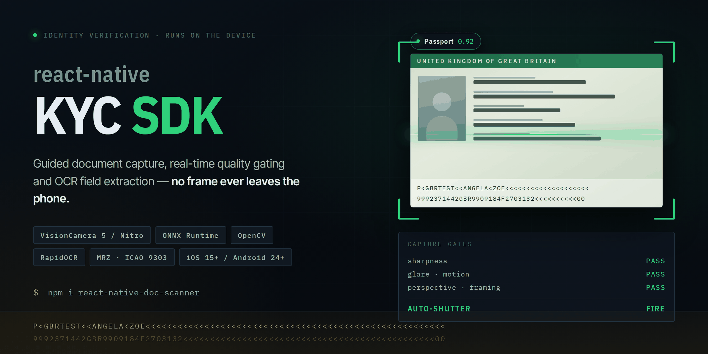Click the FIRE status next to AUTO-SHUTTER
This screenshot has height=354, width=708.
click(x=655, y=309)
